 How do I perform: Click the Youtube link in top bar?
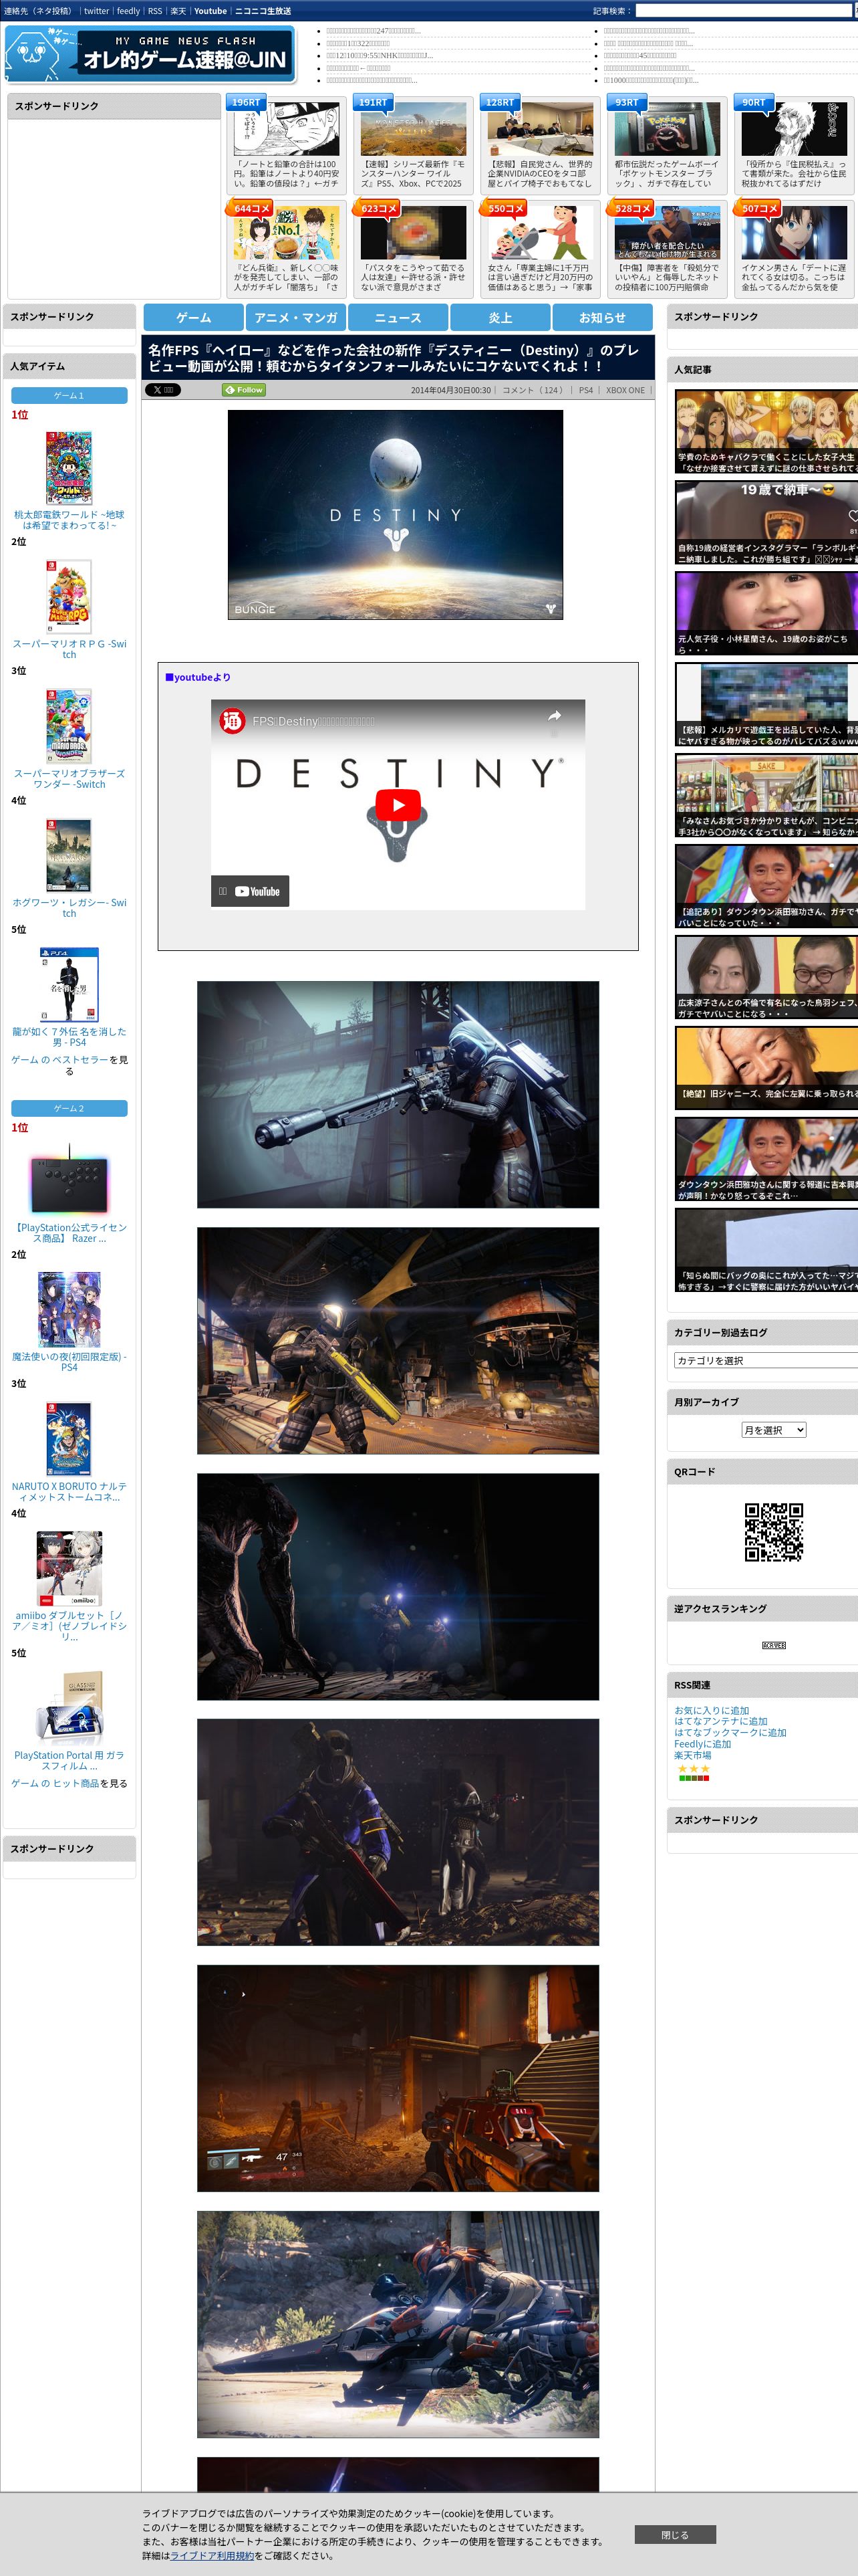click(210, 11)
